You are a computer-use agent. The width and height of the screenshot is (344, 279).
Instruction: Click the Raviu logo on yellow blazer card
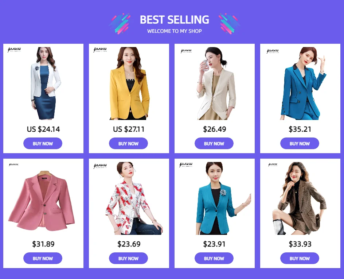click(x=100, y=50)
